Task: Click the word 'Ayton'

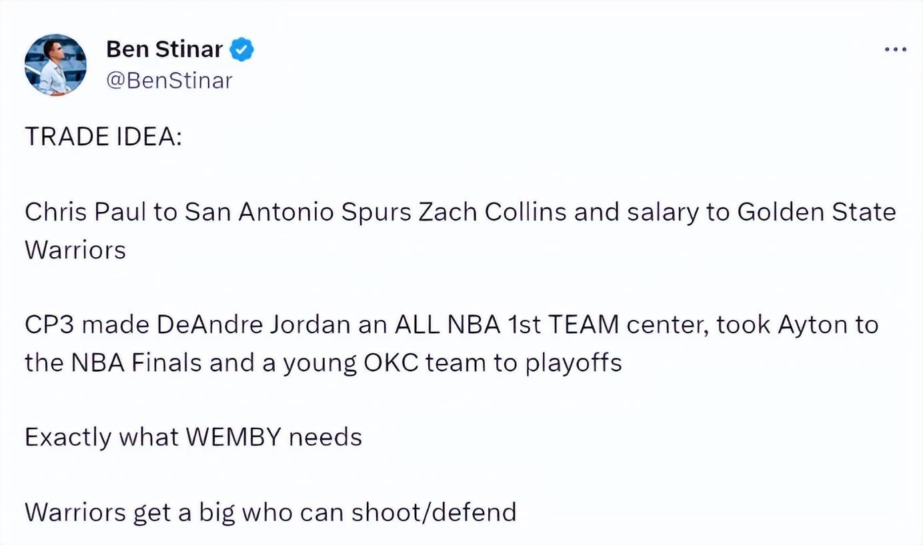Action: point(808,326)
